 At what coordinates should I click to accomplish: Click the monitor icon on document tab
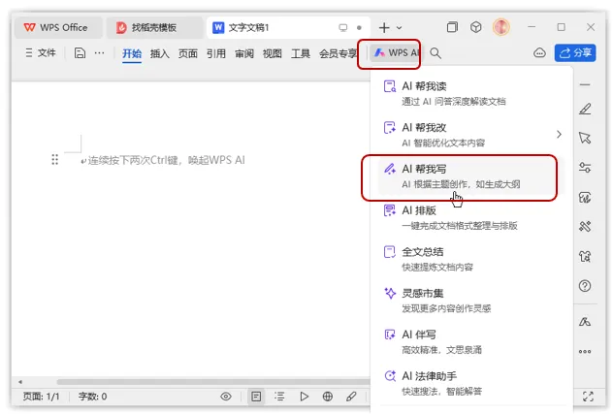click(x=342, y=28)
